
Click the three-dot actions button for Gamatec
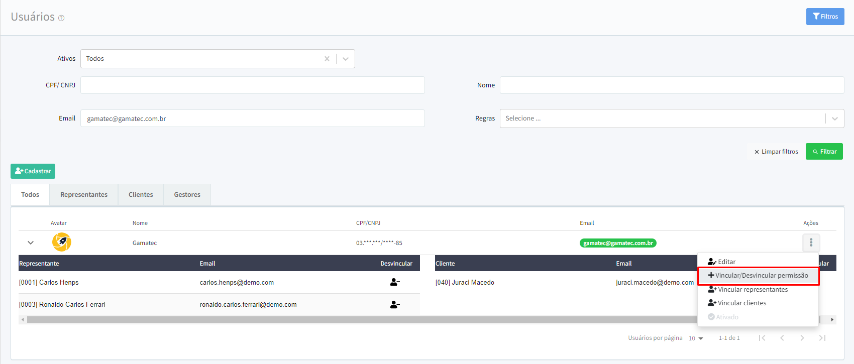(x=811, y=243)
